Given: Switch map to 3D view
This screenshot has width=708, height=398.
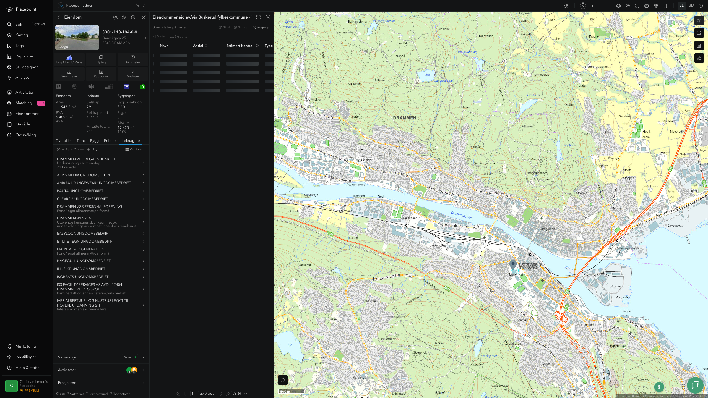Looking at the screenshot, I should 691,6.
